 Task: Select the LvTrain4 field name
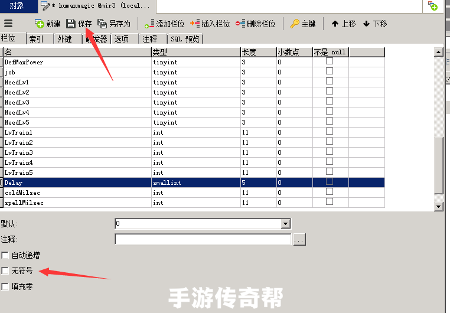pyautogui.click(x=19, y=162)
